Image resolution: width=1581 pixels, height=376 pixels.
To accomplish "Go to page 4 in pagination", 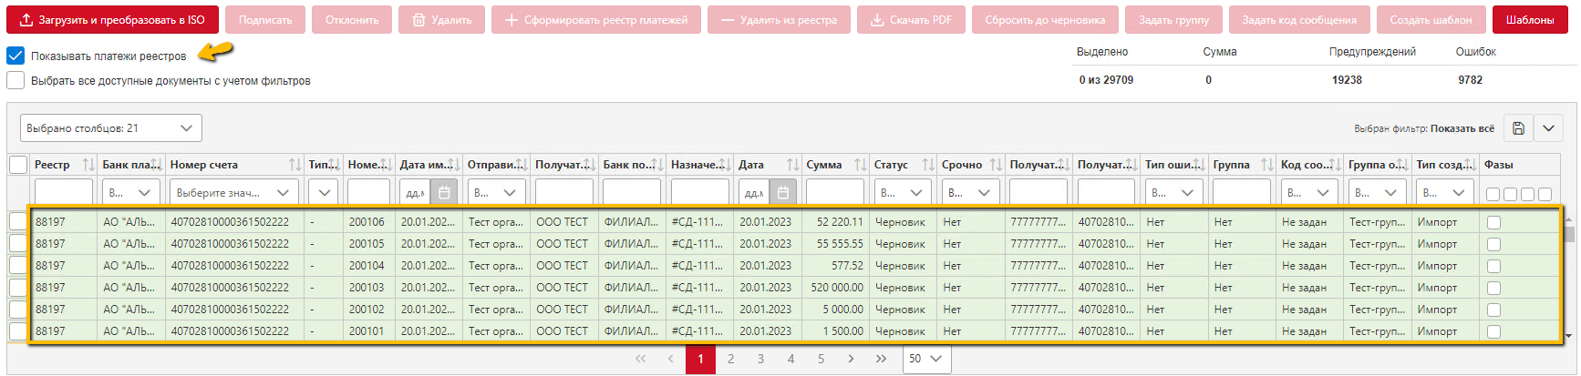I will 790,359.
